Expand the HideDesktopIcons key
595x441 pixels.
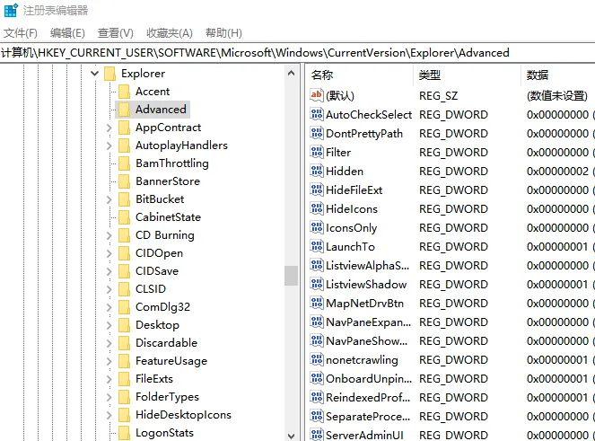[109, 415]
